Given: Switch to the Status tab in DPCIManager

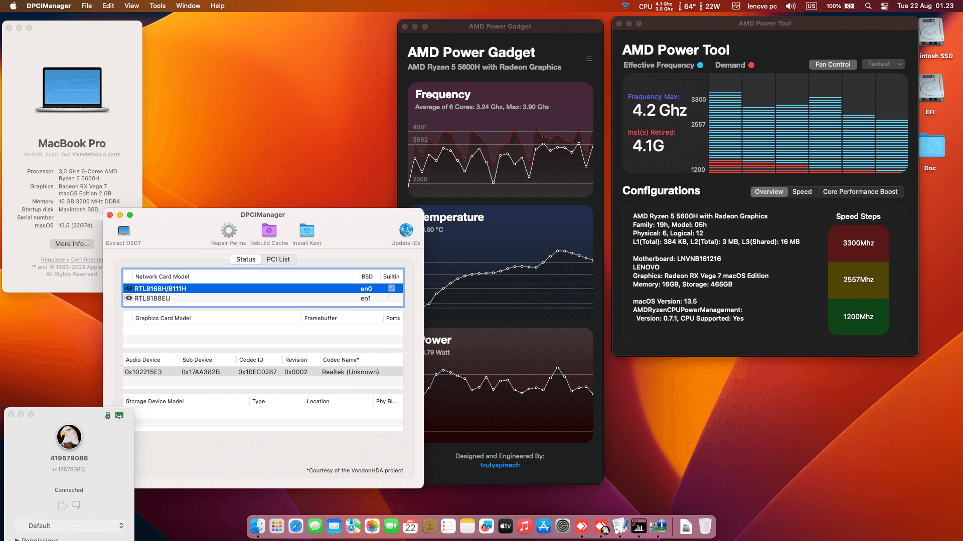Looking at the screenshot, I should pyautogui.click(x=246, y=259).
